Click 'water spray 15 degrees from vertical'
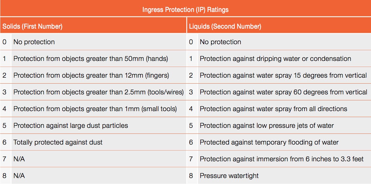 point(283,75)
